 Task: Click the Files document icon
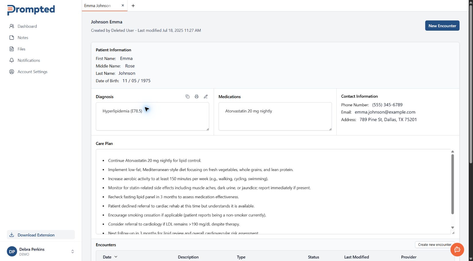click(12, 49)
